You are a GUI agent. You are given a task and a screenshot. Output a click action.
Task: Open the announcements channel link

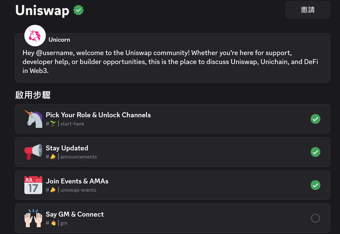[79, 157]
